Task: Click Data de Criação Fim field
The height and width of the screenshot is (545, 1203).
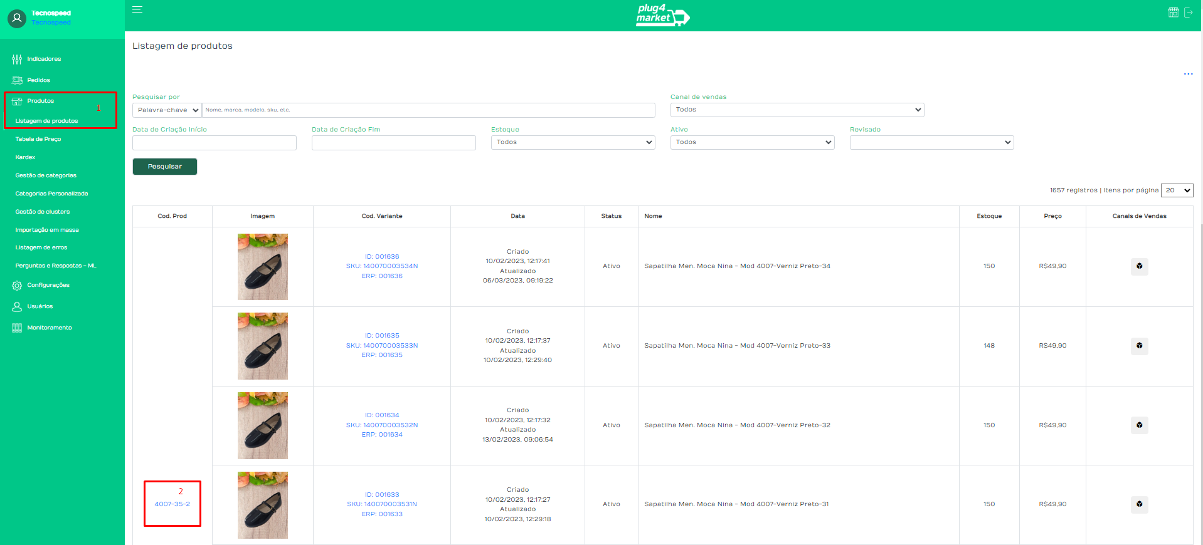Action: pos(394,143)
